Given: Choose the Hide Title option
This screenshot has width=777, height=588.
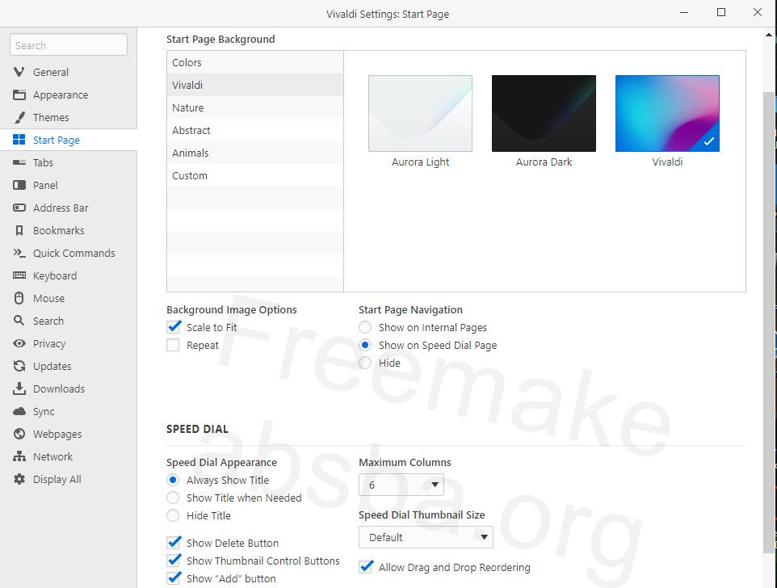Looking at the screenshot, I should coord(173,515).
